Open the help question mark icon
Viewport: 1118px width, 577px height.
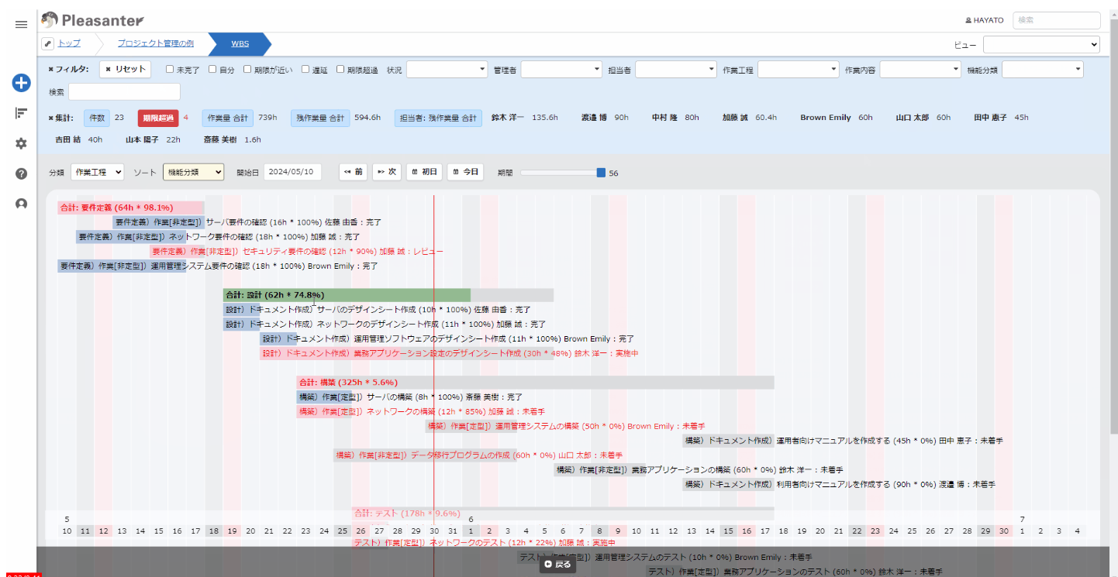coord(21,173)
